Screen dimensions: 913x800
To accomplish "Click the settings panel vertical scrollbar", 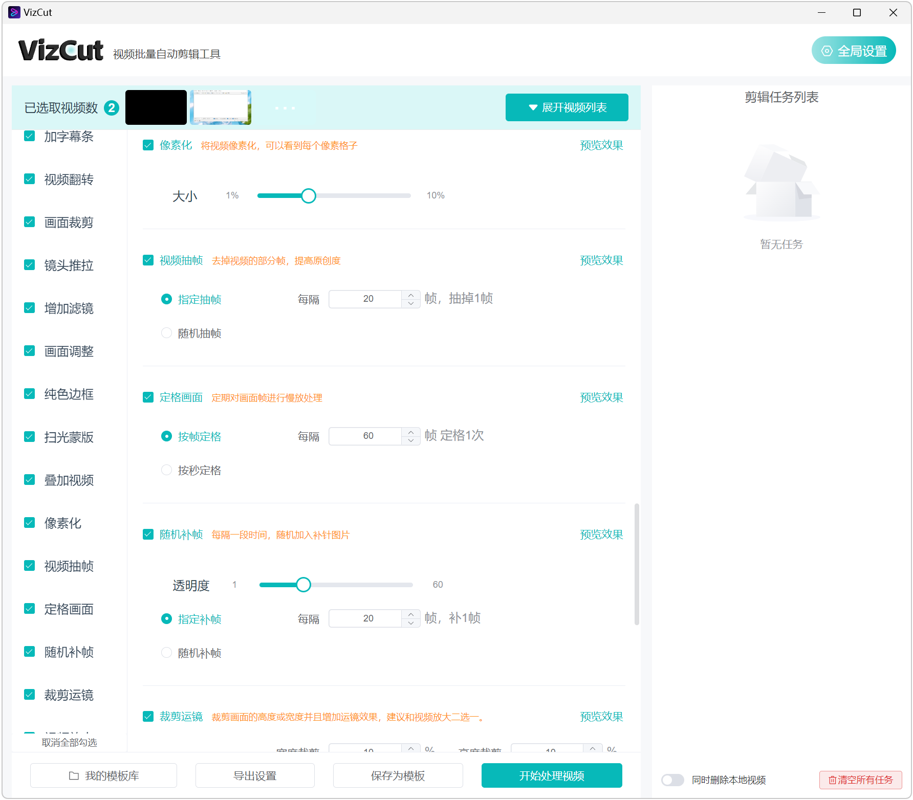I will tap(637, 564).
